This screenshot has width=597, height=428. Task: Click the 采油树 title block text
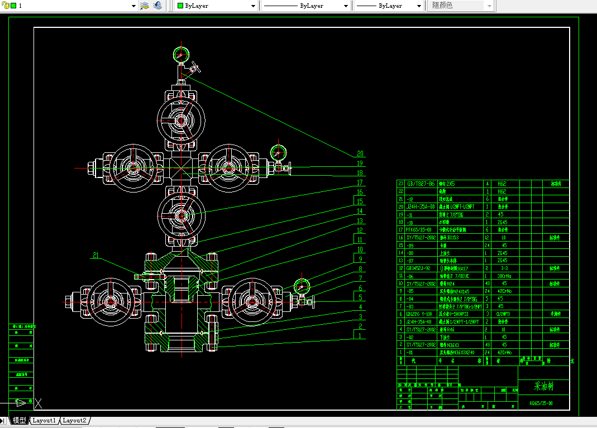544,386
